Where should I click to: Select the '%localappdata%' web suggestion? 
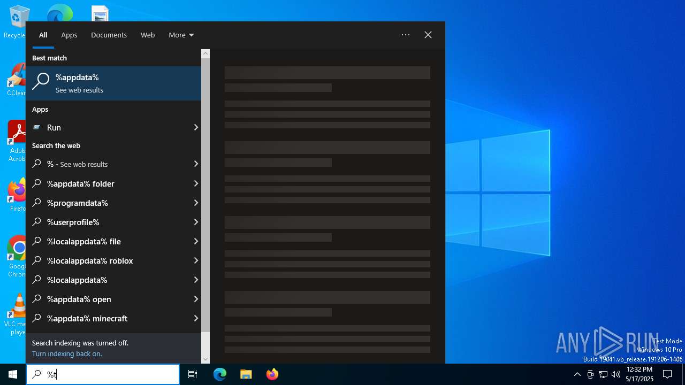coord(109,280)
